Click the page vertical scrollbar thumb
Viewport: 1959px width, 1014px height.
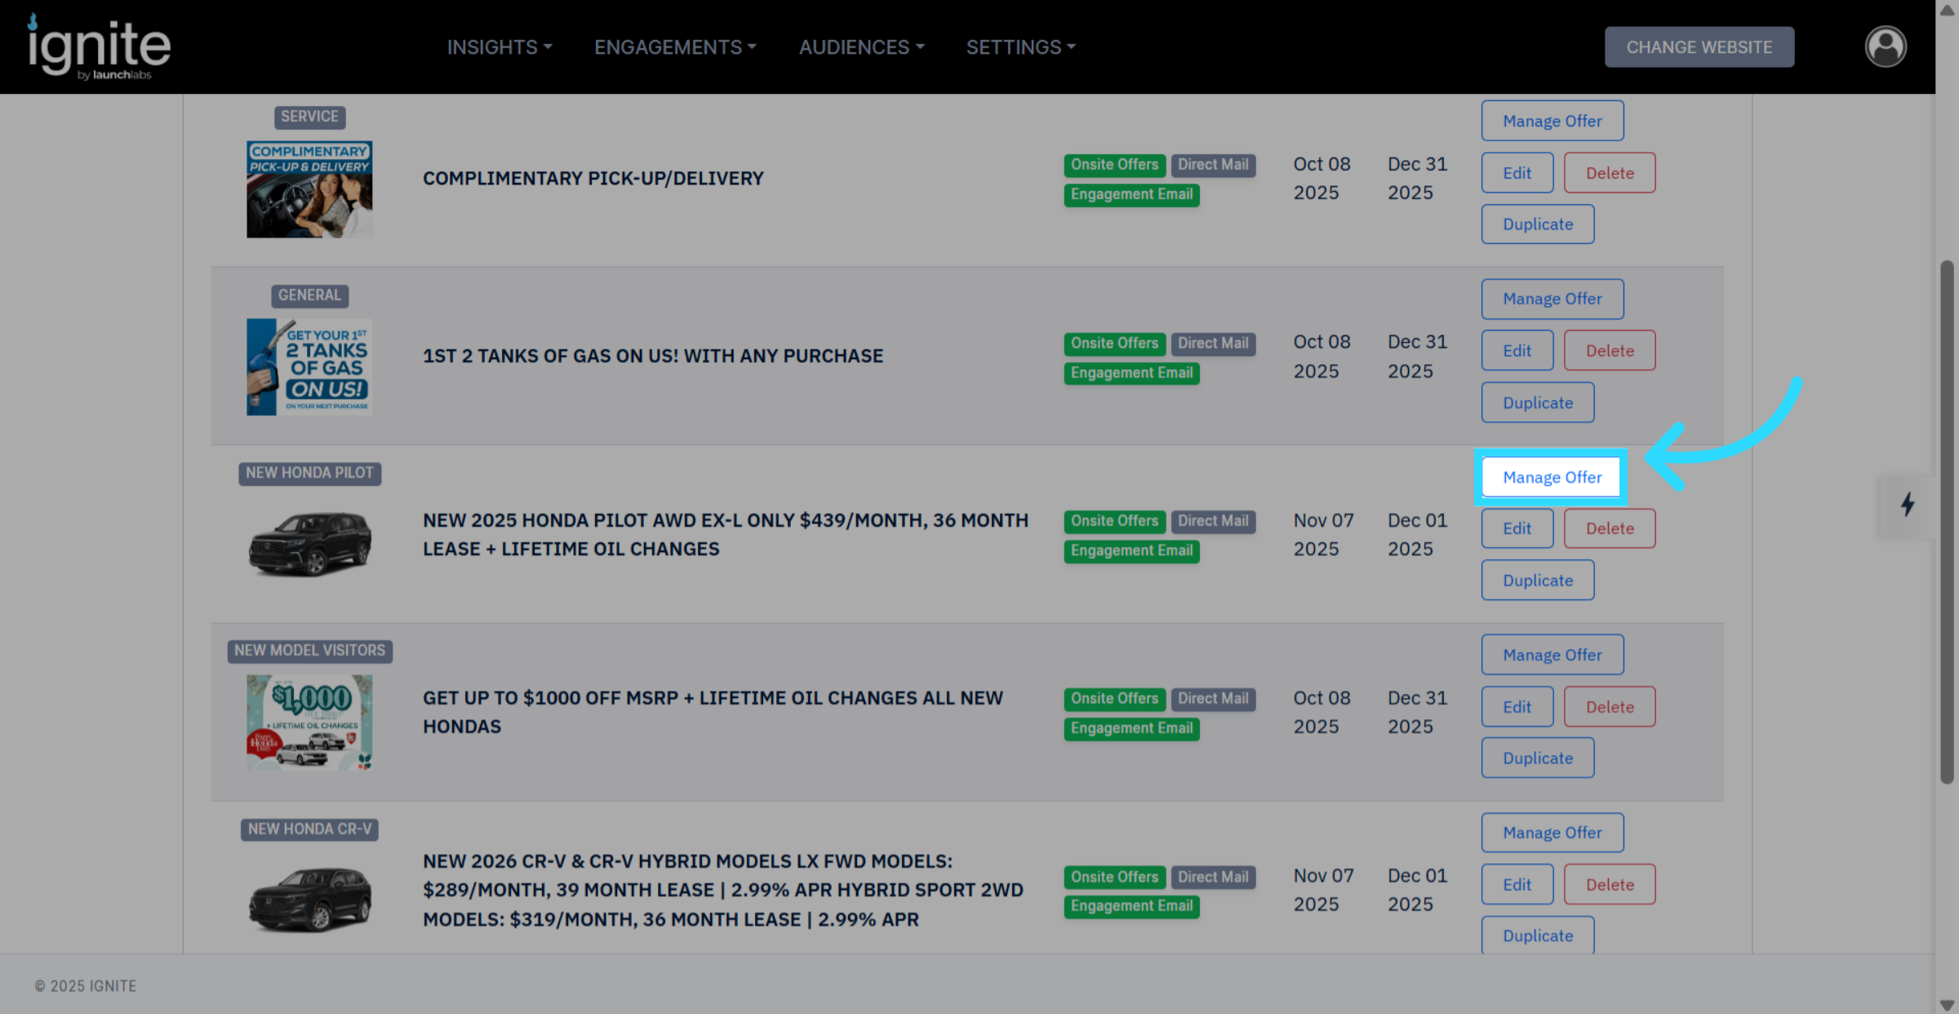(x=1947, y=523)
